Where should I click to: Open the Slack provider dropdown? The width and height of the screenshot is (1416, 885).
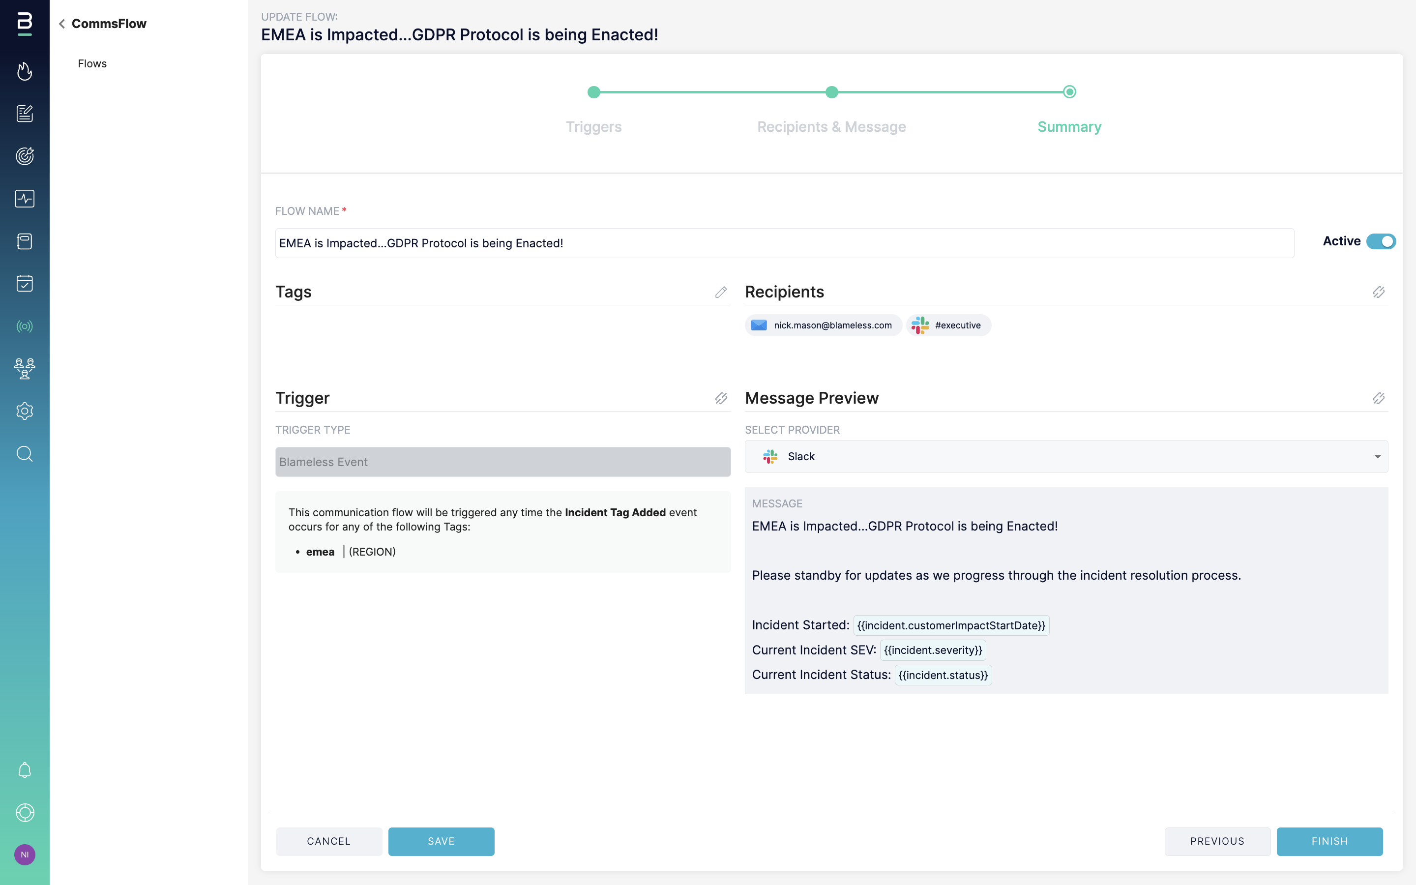click(1066, 457)
